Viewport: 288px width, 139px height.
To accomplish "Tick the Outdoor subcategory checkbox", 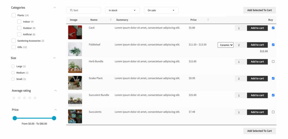I will click(x=19, y=28).
